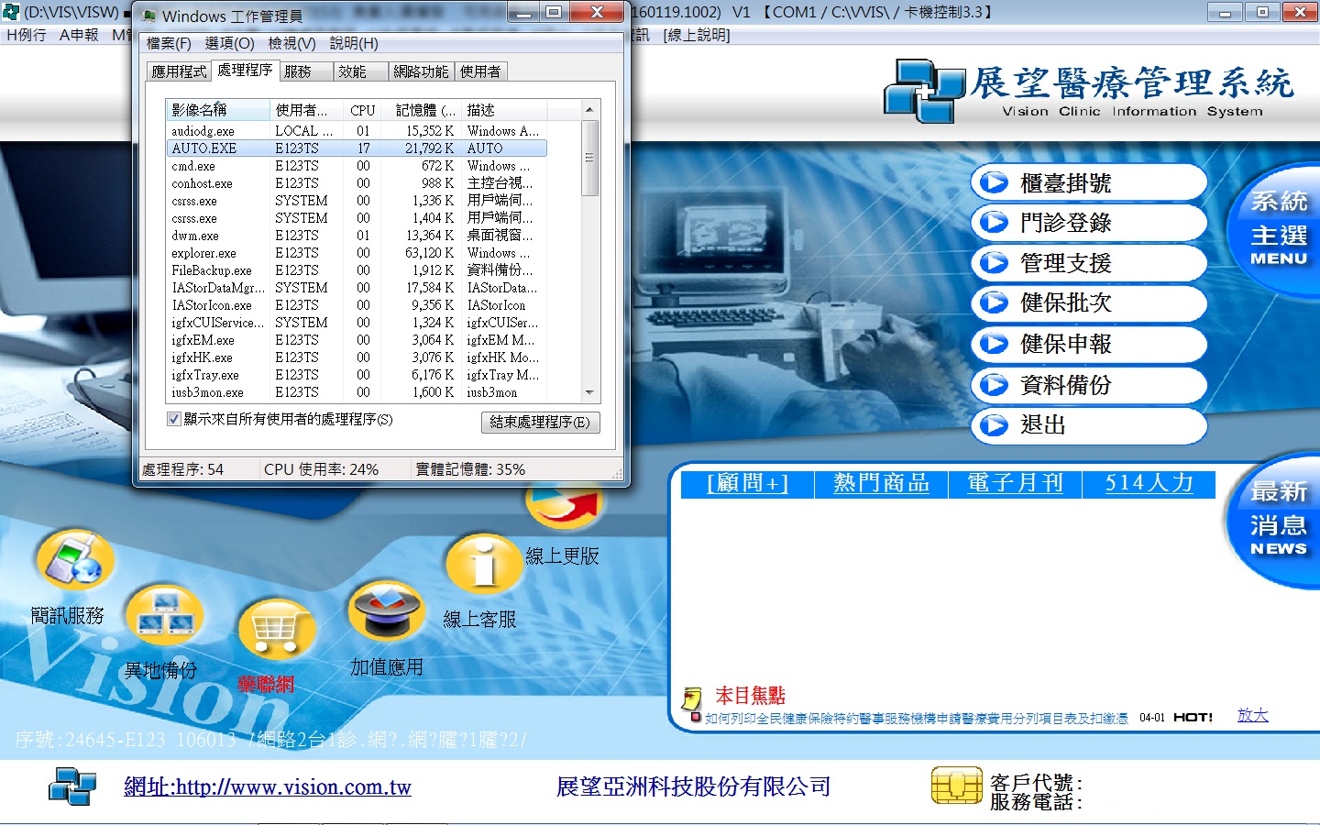
Task: Open the 藥聯網 shopping cart icon
Action: point(277,630)
